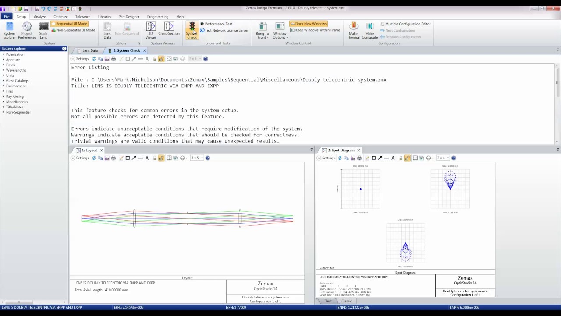The image size is (561, 316).
Task: Open System Explorer from the ribbon
Action: (9, 30)
